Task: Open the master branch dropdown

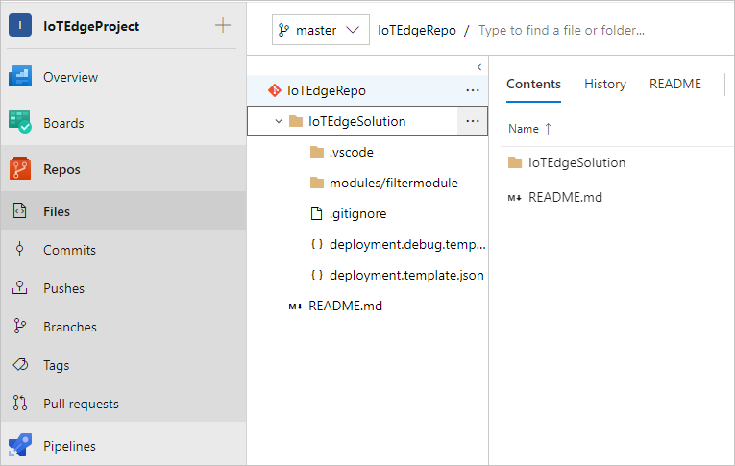Action: tap(321, 30)
